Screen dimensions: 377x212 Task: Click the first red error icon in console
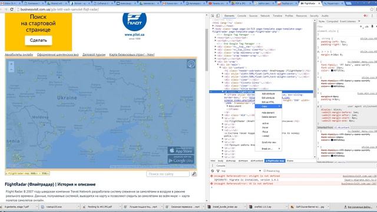211,176
